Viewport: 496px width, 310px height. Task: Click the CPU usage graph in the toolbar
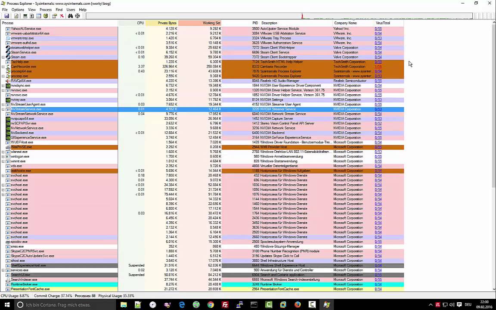[x=279, y=16]
